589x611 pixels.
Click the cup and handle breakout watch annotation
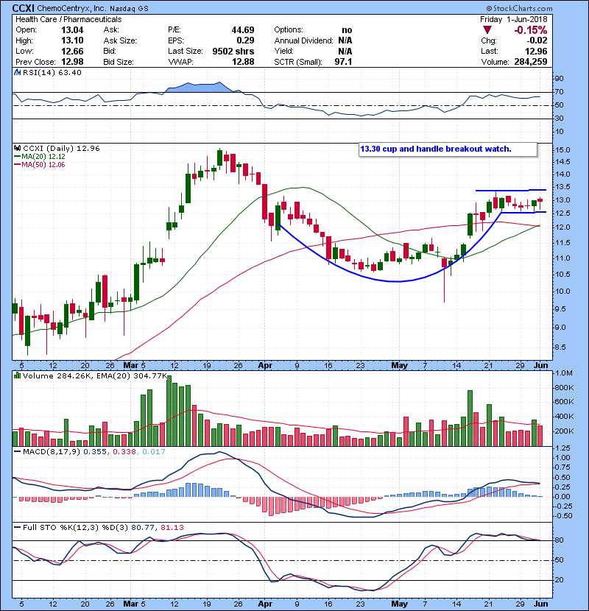pos(435,149)
